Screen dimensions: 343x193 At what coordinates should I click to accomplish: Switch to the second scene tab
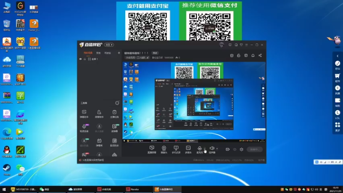click(98, 53)
